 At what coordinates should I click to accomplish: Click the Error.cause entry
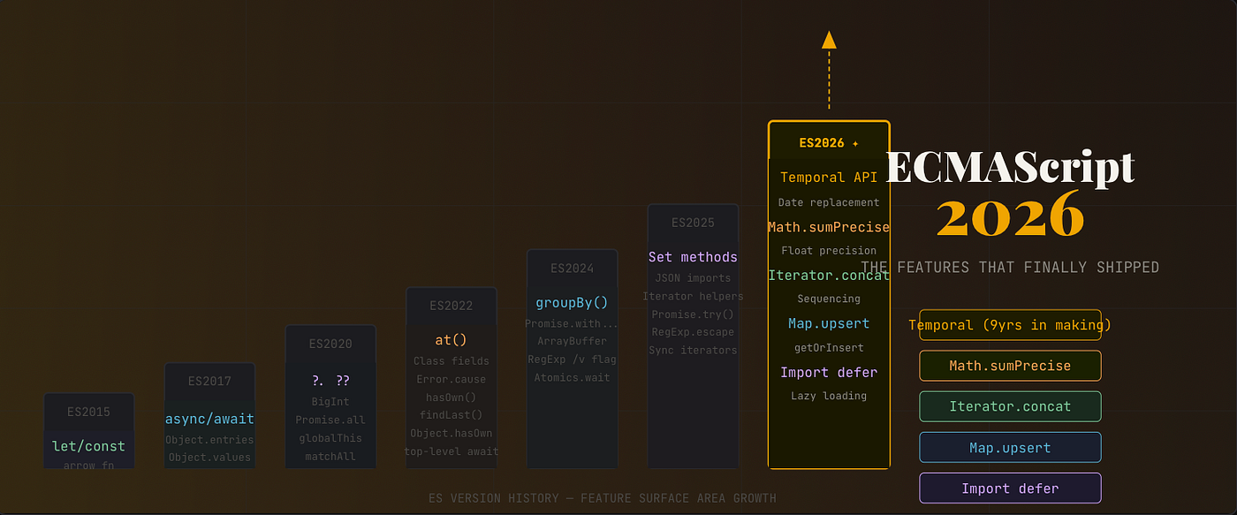coord(452,380)
